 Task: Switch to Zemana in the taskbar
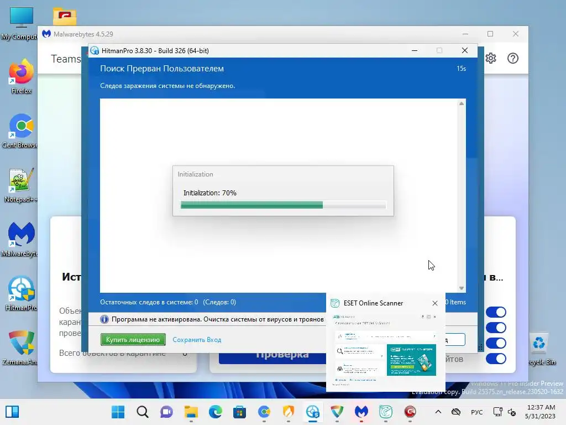[337, 412]
